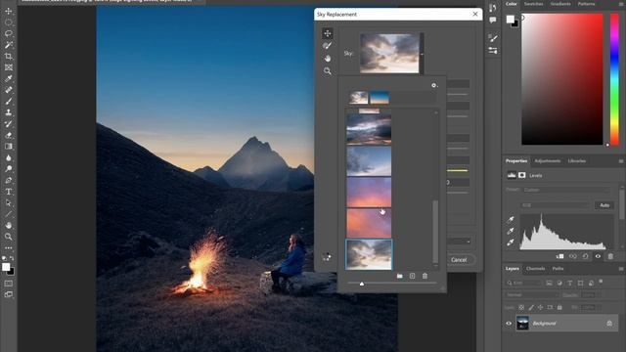626x352 pixels.
Task: Toggle Quick Mask mode icon
Action: pyautogui.click(x=9, y=284)
